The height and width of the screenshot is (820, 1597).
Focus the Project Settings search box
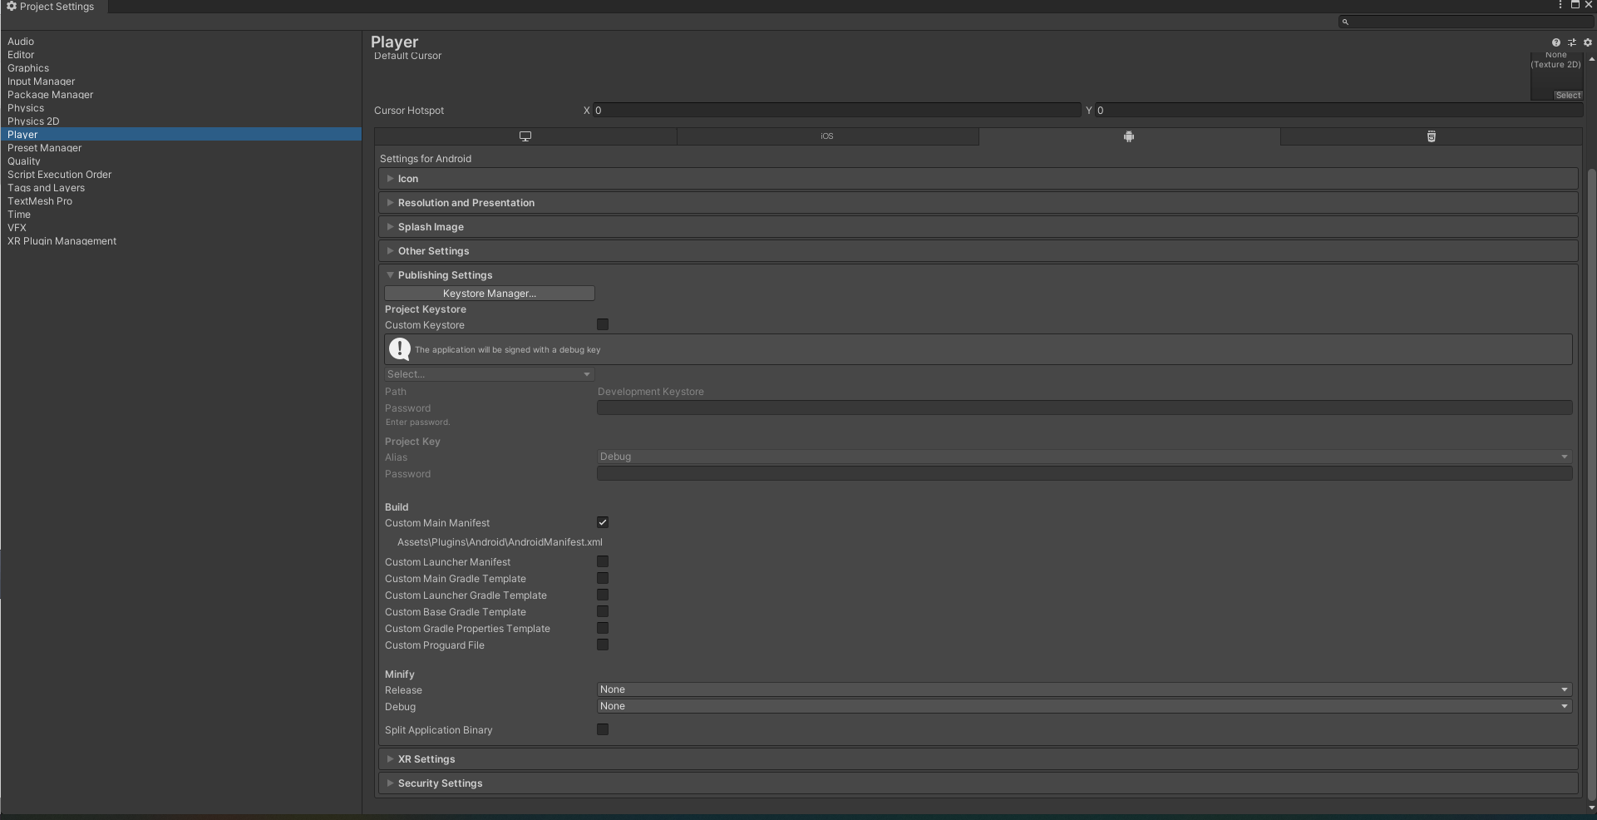click(x=1465, y=22)
